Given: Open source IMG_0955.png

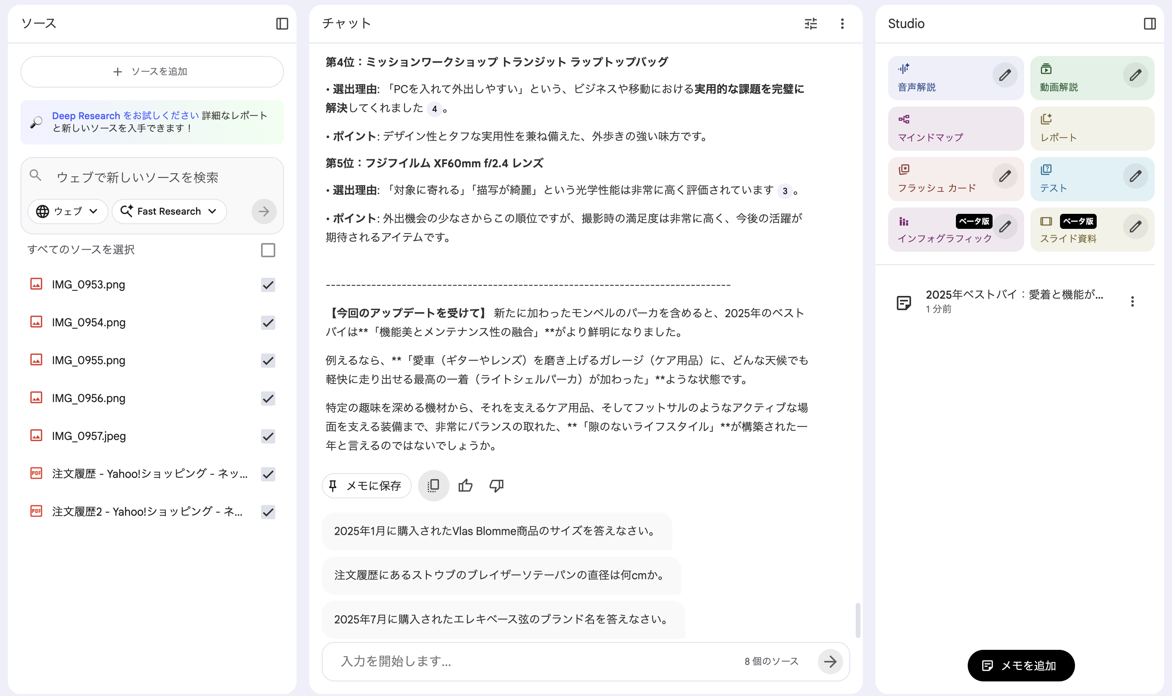Looking at the screenshot, I should [x=89, y=360].
